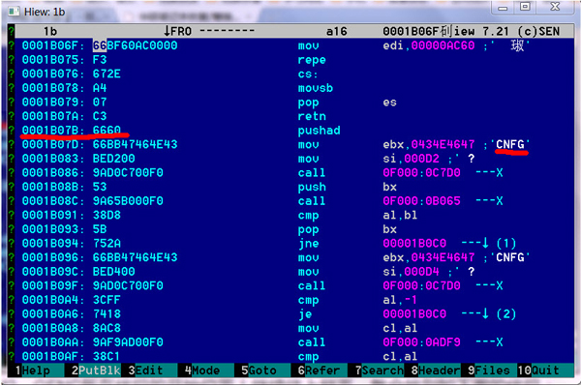Select bytes at address 0001B07D
This screenshot has width=581, height=385.
135,144
